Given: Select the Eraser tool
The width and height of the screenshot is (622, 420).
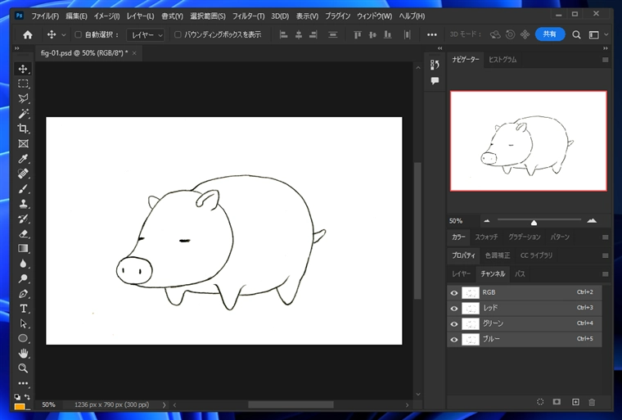Looking at the screenshot, I should 23,234.
